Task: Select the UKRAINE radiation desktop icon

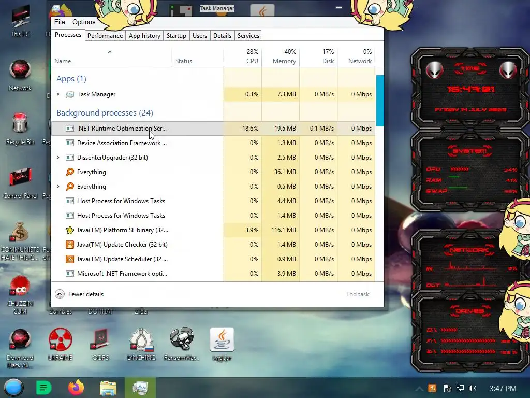Action: point(60,344)
